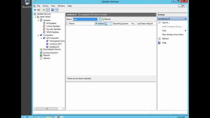Select the windows 2012 group
The image size is (210, 118).
pos(55,44)
